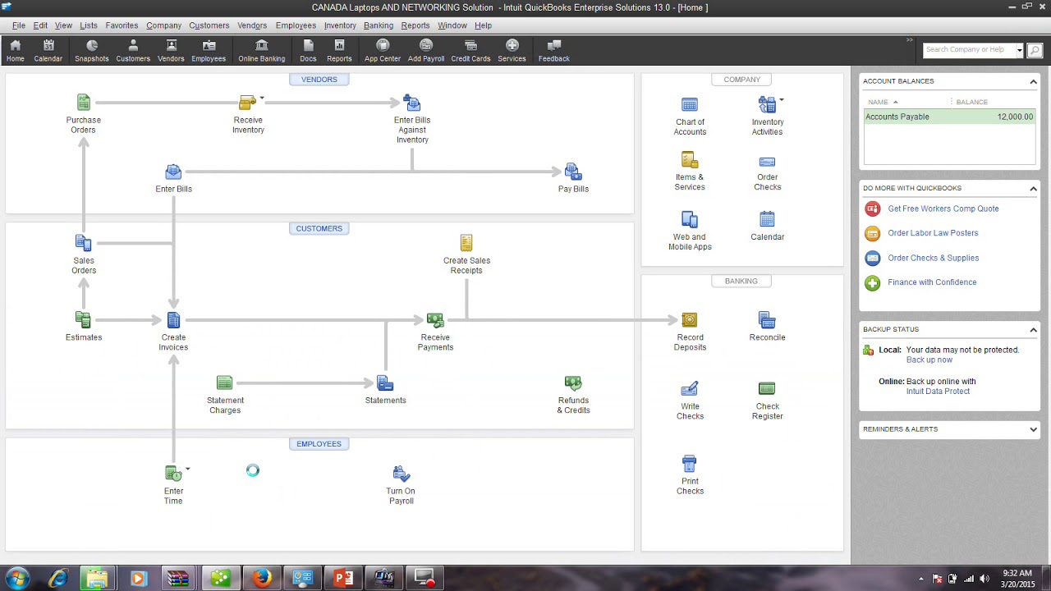Click the Estimates icon
1051x591 pixels.
[83, 320]
